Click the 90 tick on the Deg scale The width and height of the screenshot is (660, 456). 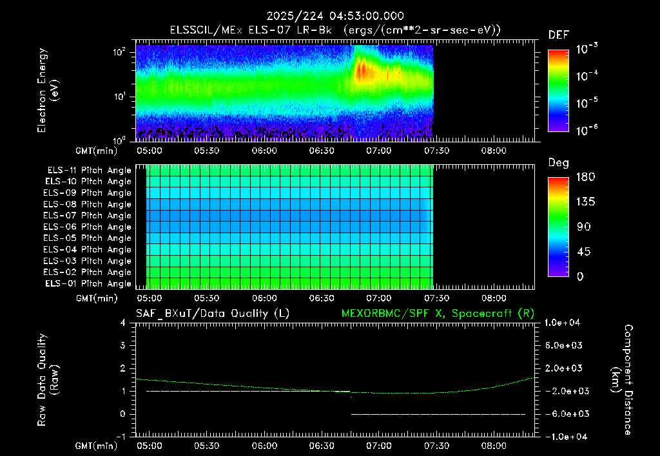(584, 227)
